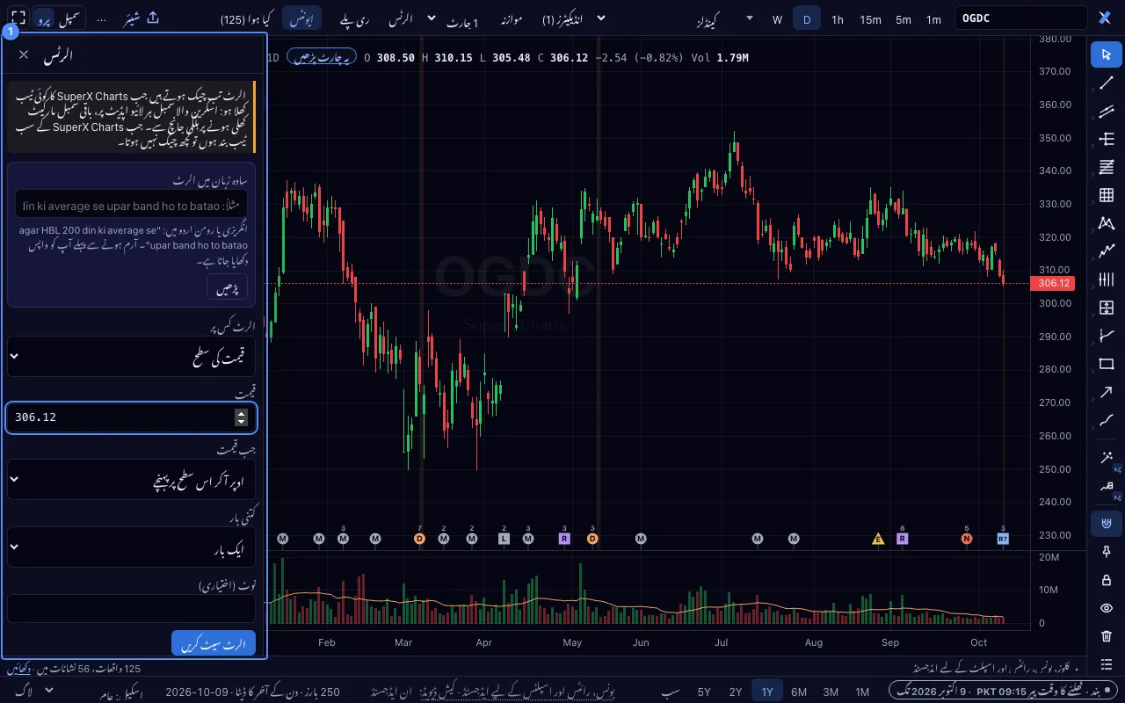Delete drawings with trash icon
The width and height of the screenshot is (1125, 703).
click(x=1106, y=636)
